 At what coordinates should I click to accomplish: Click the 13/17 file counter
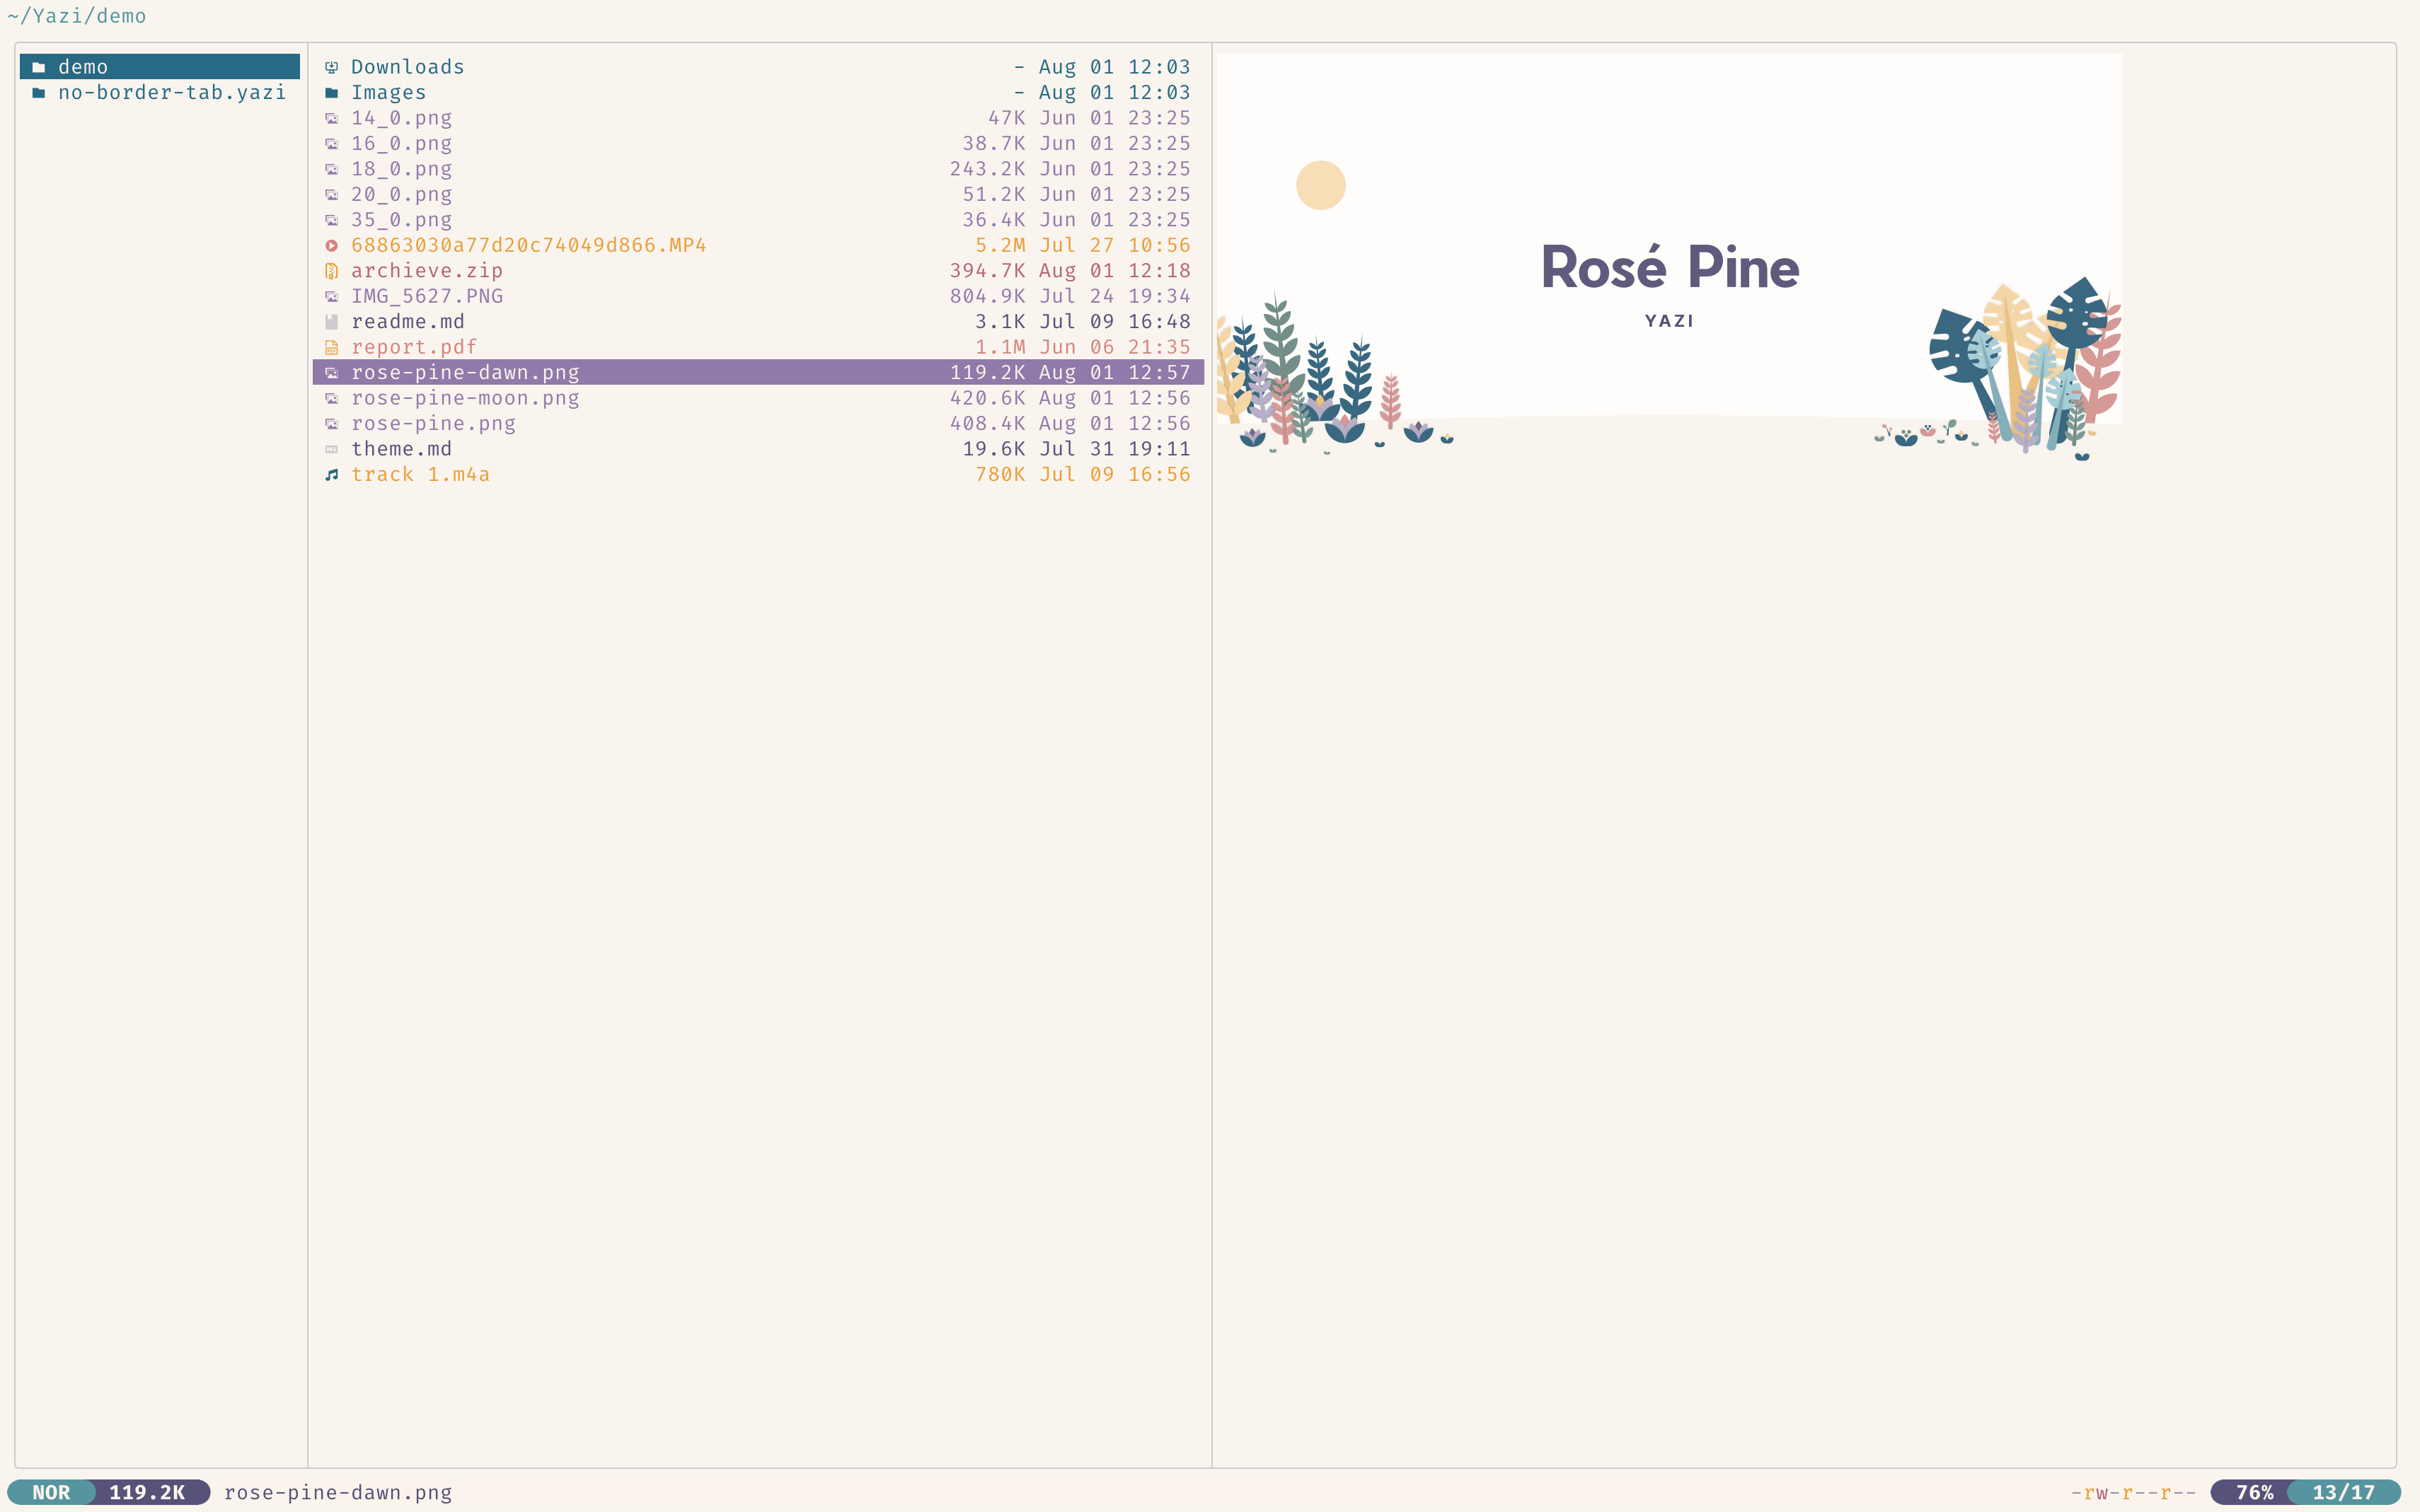point(2343,1492)
